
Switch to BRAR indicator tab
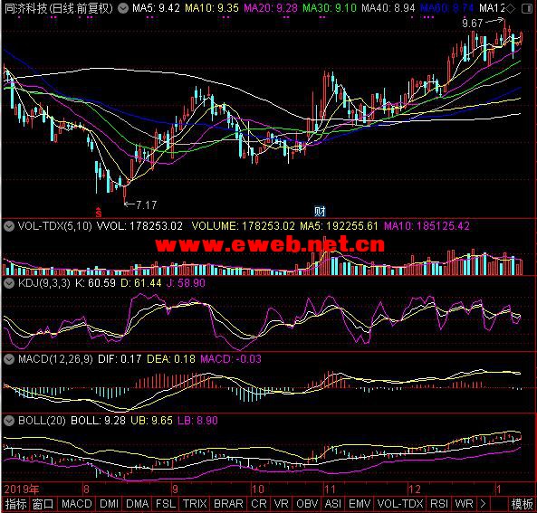click(x=228, y=504)
